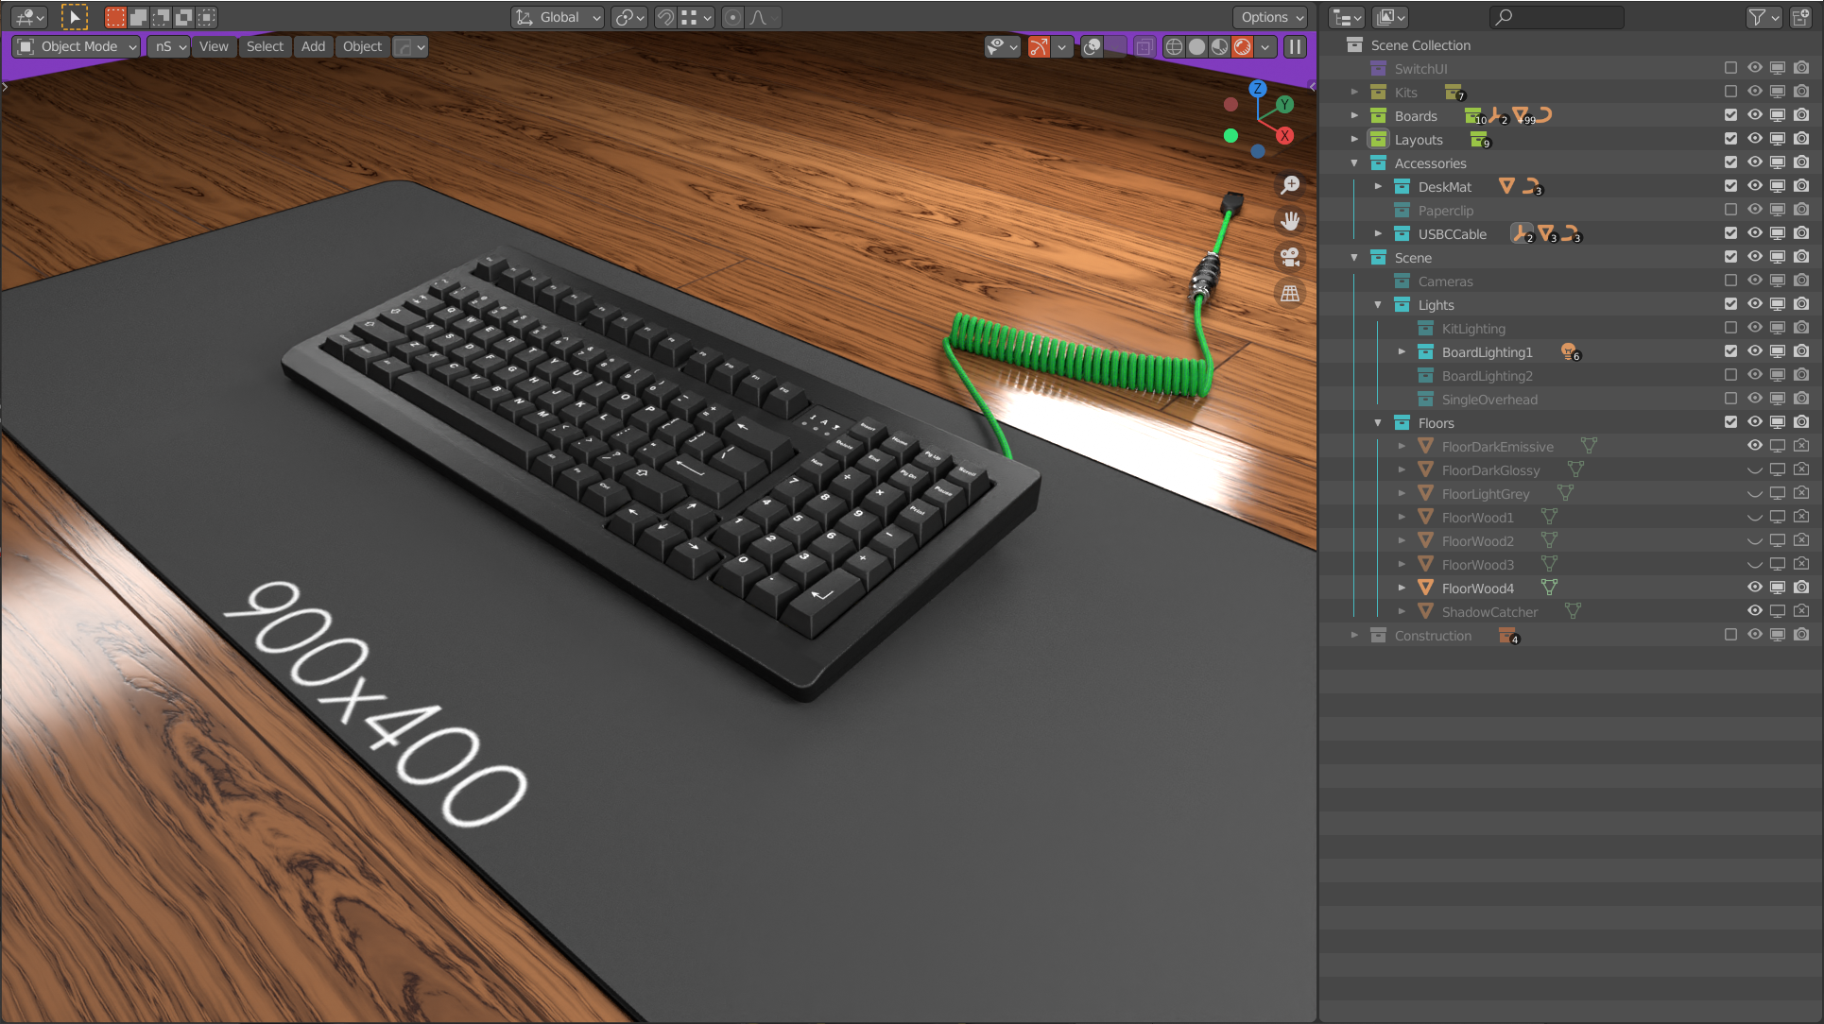
Task: Hide FloorWood4 with its eye icon
Action: pyautogui.click(x=1754, y=587)
